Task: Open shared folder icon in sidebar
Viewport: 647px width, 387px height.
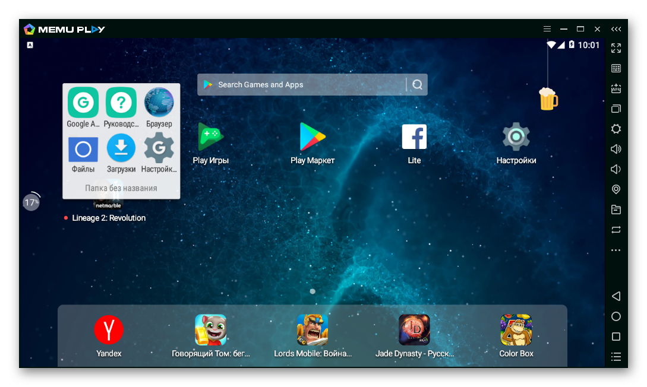Action: click(616, 210)
